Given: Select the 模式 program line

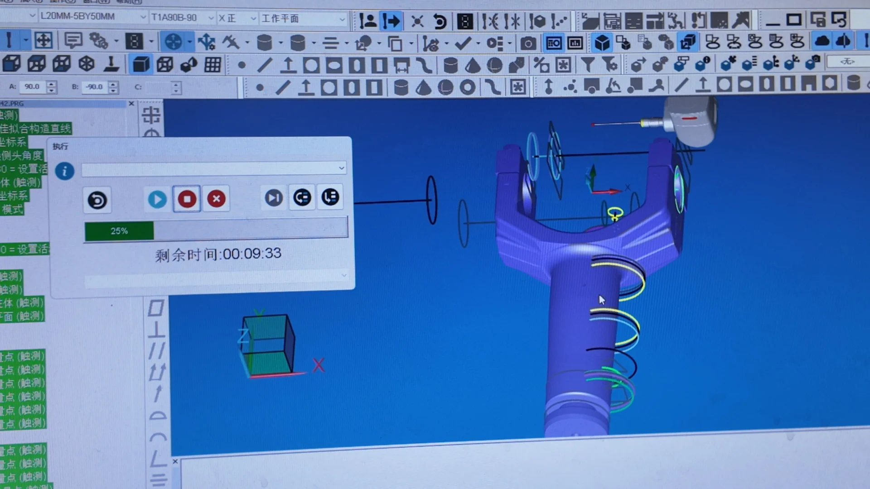Looking at the screenshot, I should (12, 209).
